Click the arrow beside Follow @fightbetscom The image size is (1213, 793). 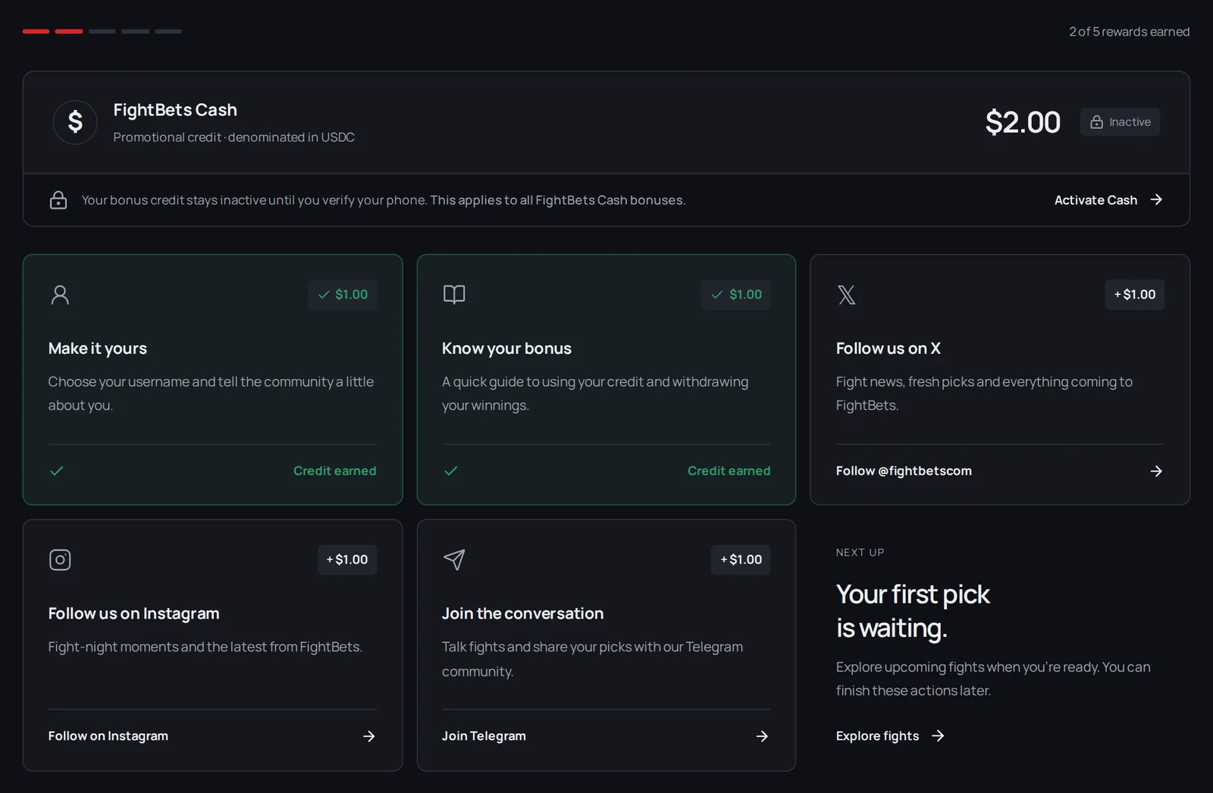pyautogui.click(x=1156, y=471)
